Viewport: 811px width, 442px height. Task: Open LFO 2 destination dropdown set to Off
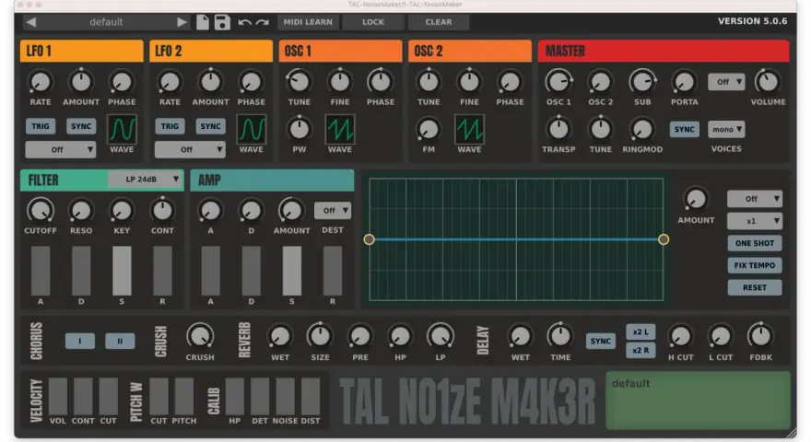tap(190, 150)
